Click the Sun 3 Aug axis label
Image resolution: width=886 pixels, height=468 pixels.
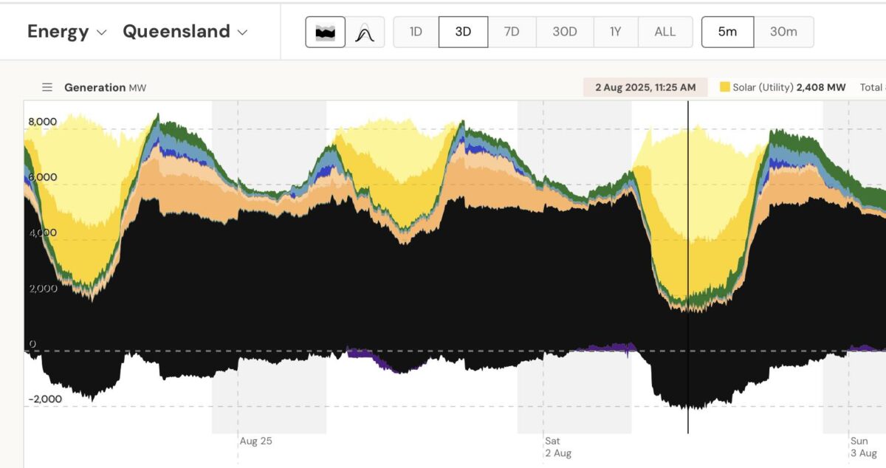pyautogui.click(x=863, y=447)
